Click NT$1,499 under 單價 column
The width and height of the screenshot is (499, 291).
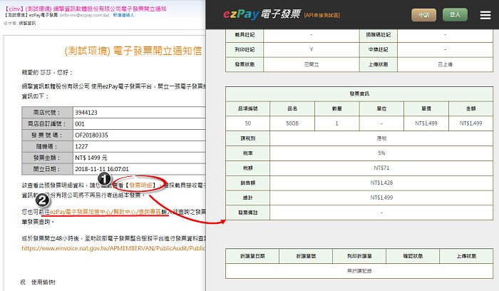point(426,123)
